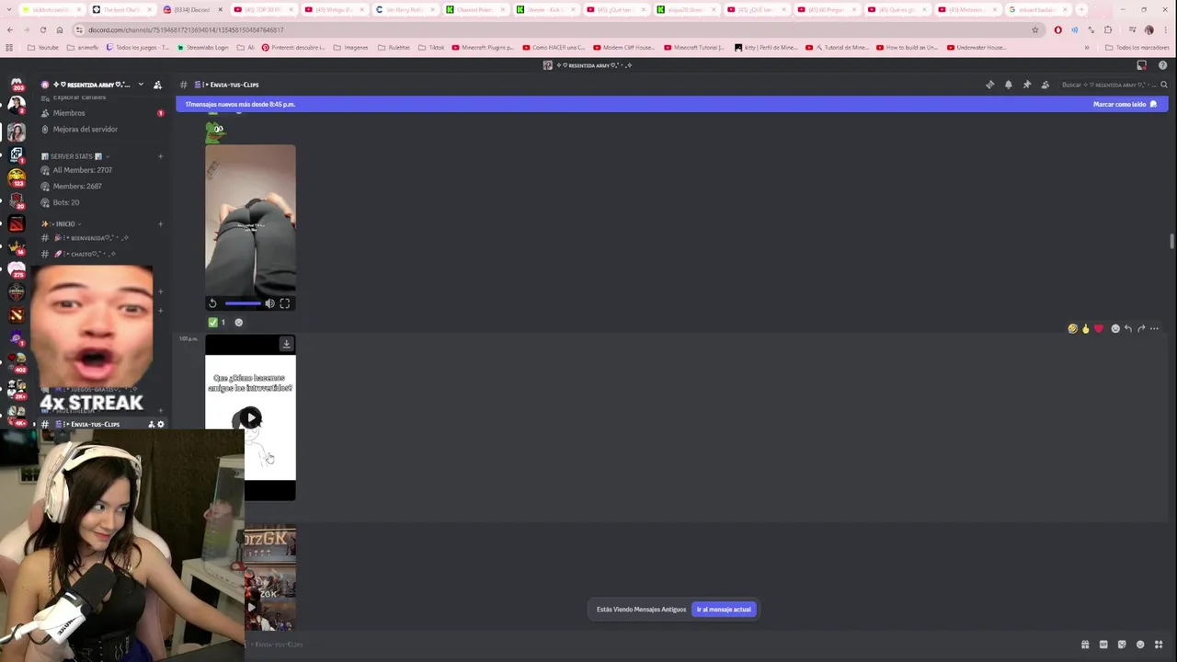Switch to Ver Harry Potter browser tab

coord(405,10)
